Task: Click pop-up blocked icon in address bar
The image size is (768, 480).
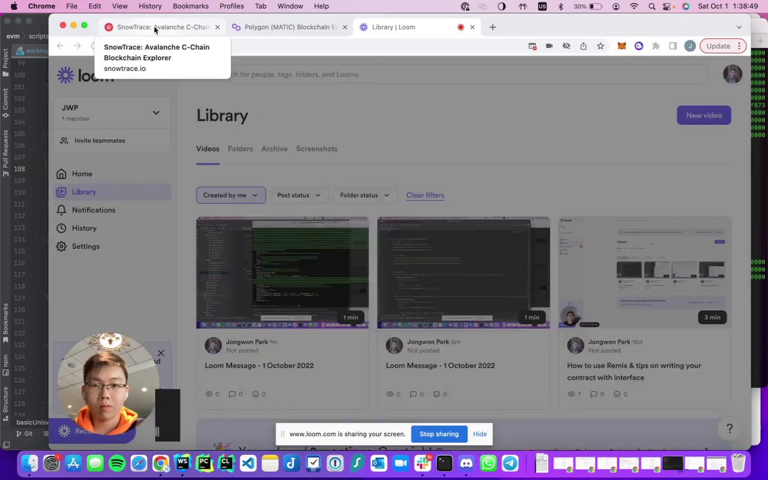Action: [532, 46]
